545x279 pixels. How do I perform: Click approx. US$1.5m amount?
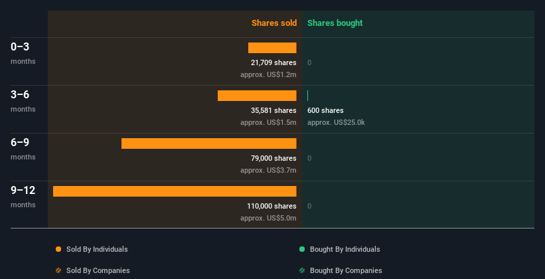(x=268, y=122)
